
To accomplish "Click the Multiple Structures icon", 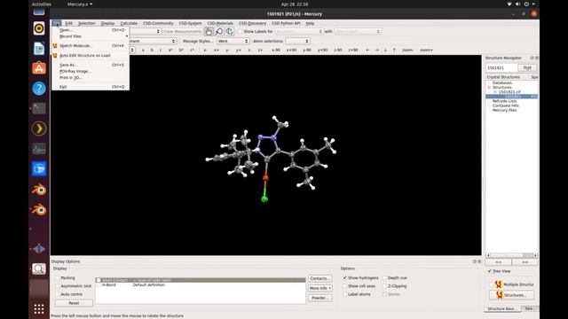I will 499,284.
